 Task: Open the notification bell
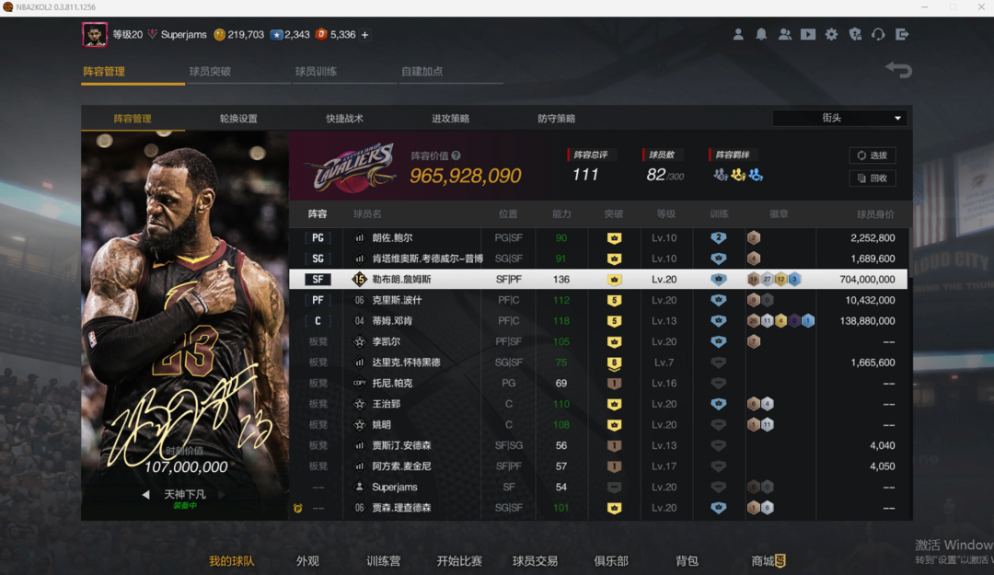click(761, 34)
